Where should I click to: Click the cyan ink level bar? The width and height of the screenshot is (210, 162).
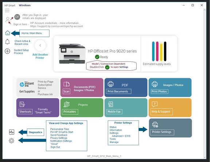(x=153, y=51)
